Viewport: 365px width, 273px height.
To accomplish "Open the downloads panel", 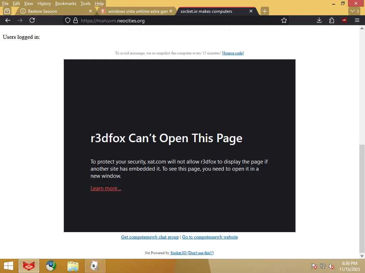I will [x=319, y=20].
